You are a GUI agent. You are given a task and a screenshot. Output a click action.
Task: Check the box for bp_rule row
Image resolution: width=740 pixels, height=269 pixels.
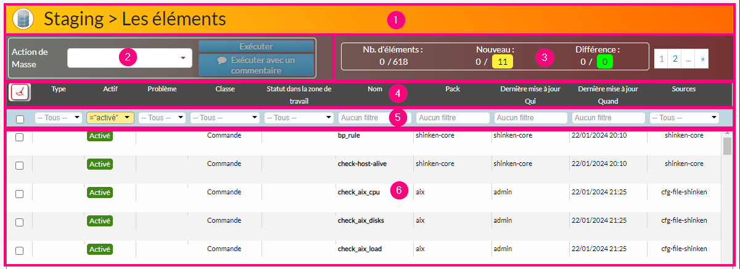tap(19, 137)
